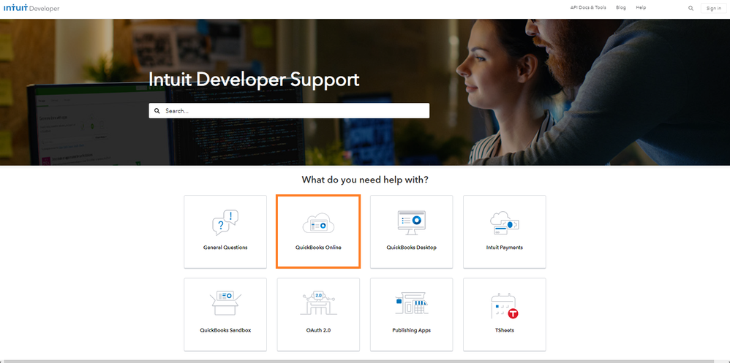Viewport: 730px width, 363px height.
Task: Click the Intuit Payments label text
Action: coord(504,248)
